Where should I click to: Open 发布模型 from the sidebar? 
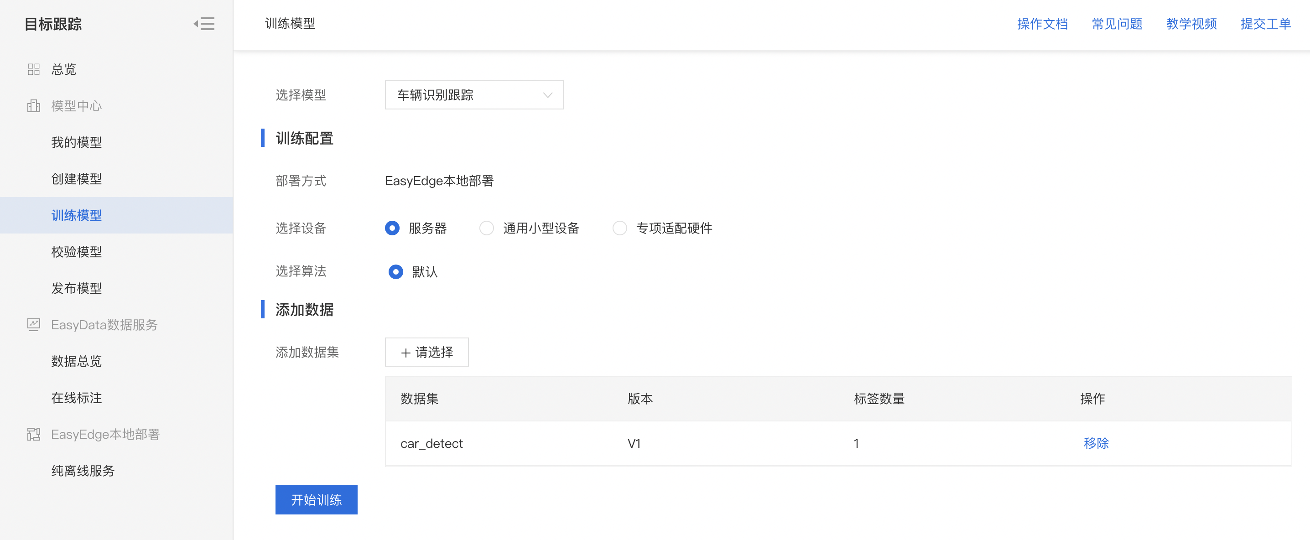76,288
